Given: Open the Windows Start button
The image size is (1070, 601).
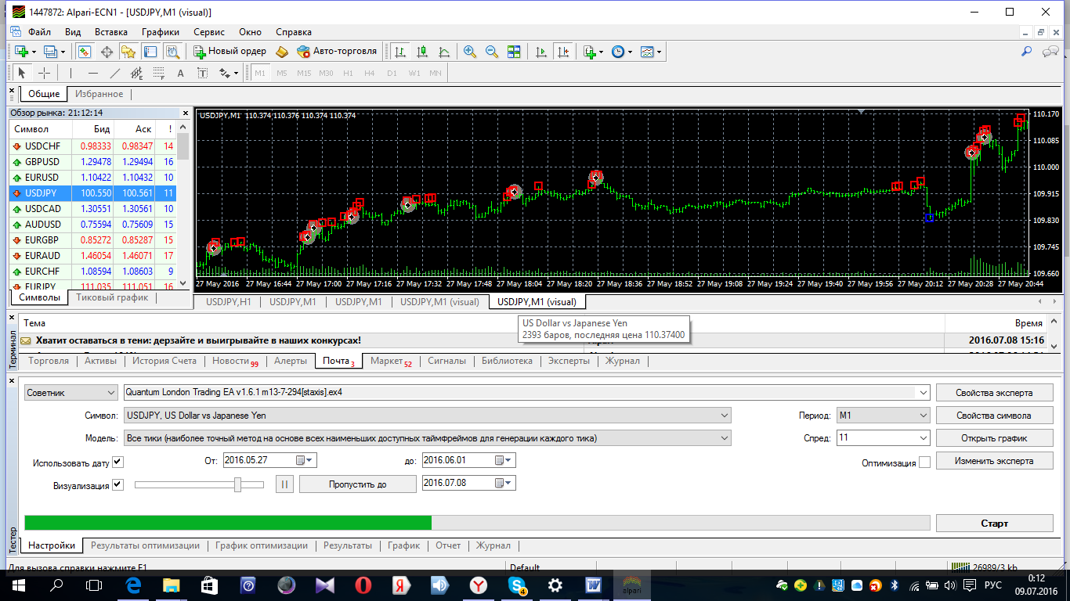Looking at the screenshot, I should (x=18, y=585).
